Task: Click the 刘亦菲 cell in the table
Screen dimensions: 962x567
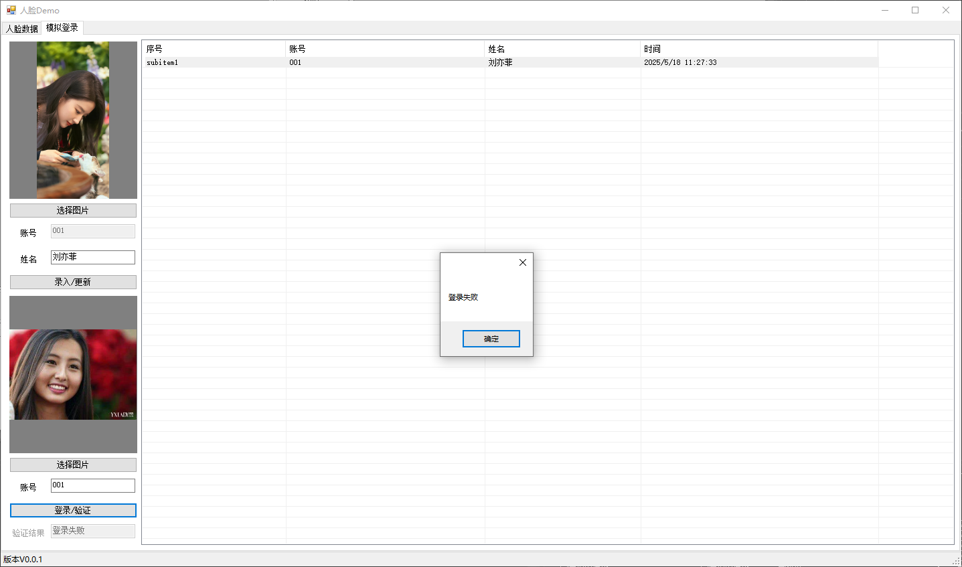Action: click(500, 62)
